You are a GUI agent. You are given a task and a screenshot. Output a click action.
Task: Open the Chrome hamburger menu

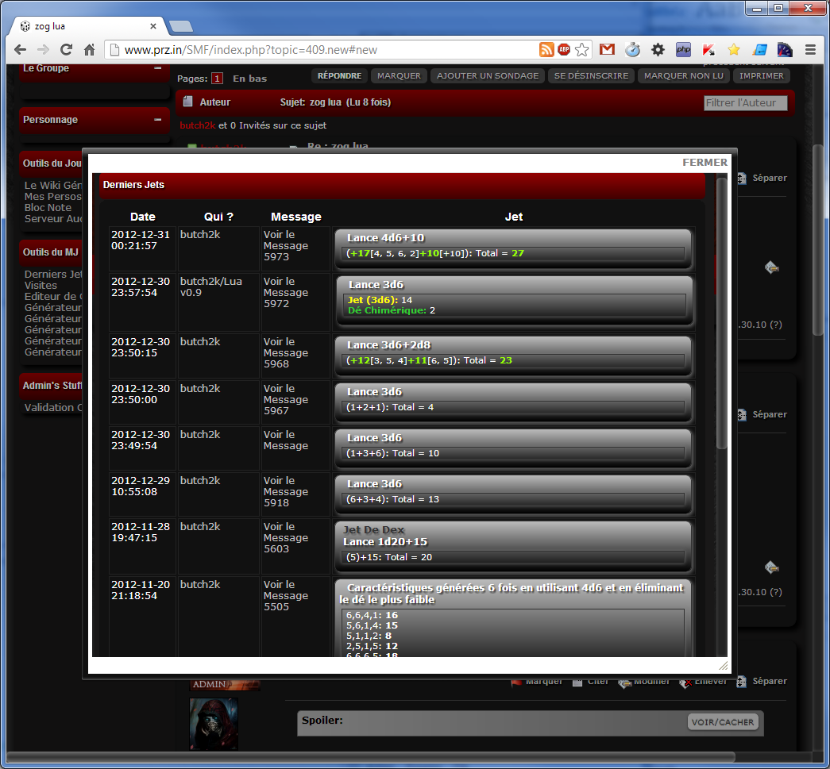(x=810, y=49)
